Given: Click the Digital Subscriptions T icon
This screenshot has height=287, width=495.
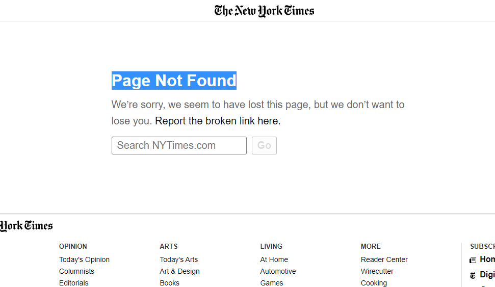Looking at the screenshot, I should [x=473, y=275].
